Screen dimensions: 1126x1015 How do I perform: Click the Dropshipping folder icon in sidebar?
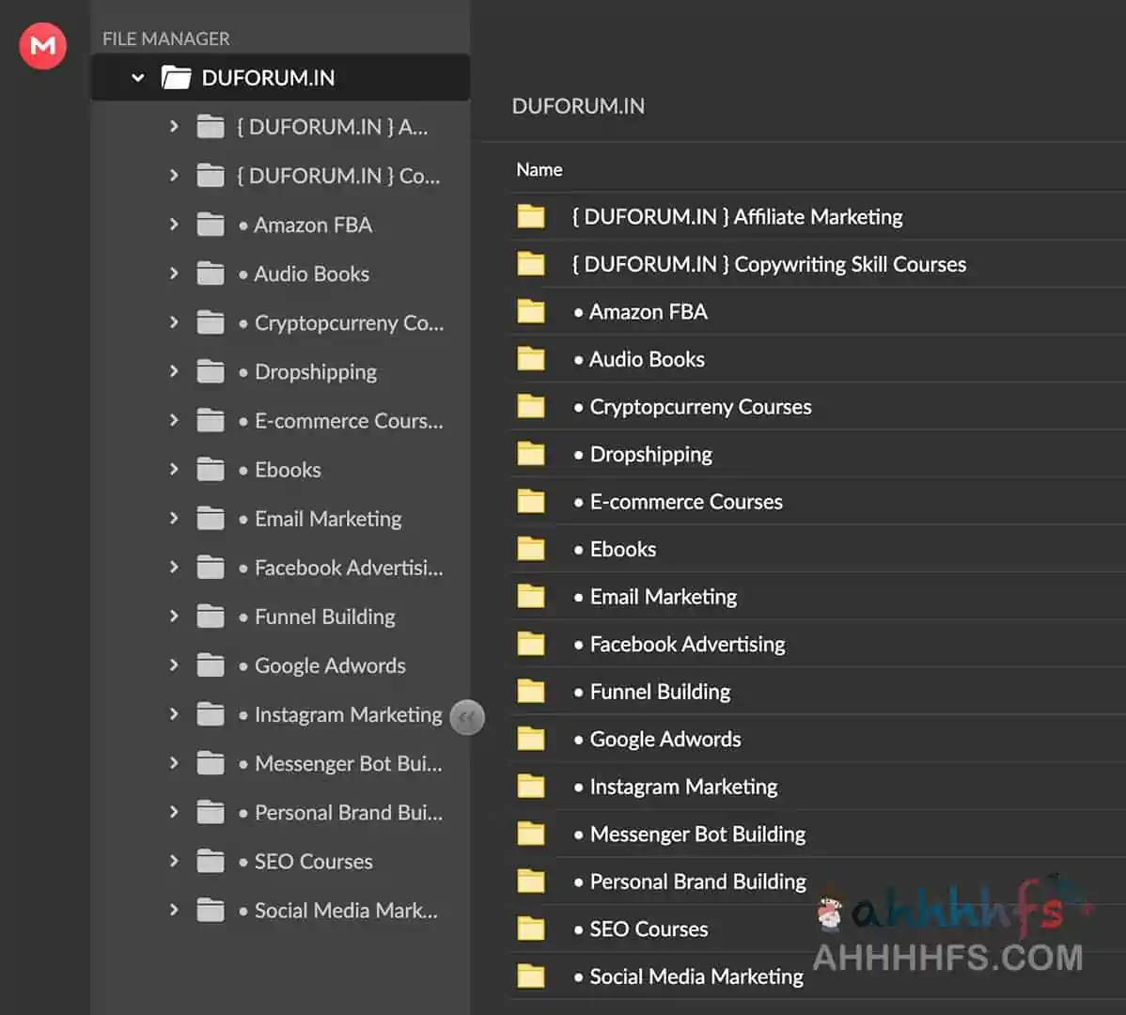(x=211, y=372)
